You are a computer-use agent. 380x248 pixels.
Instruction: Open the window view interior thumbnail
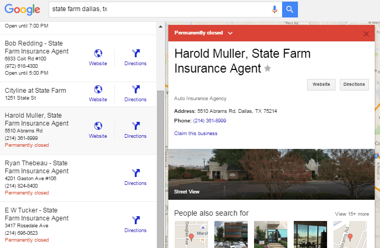[310, 234]
